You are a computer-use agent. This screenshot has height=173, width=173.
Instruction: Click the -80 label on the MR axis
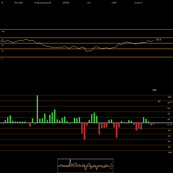(x=169, y=147)
